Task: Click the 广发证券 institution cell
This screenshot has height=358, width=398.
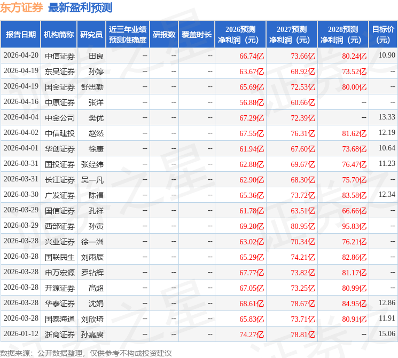Action: tap(60, 195)
